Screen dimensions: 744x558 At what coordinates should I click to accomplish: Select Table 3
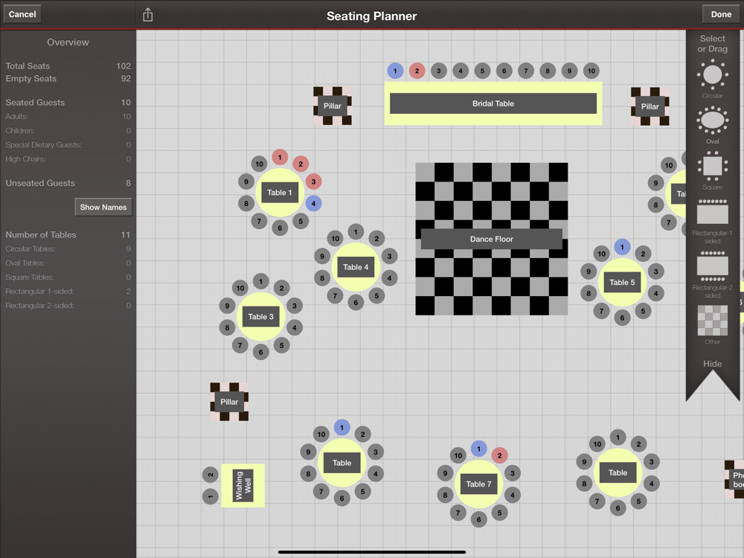260,316
